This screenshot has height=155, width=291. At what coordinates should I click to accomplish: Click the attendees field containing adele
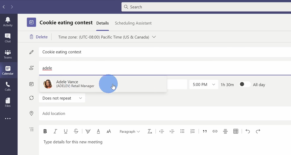165,68
